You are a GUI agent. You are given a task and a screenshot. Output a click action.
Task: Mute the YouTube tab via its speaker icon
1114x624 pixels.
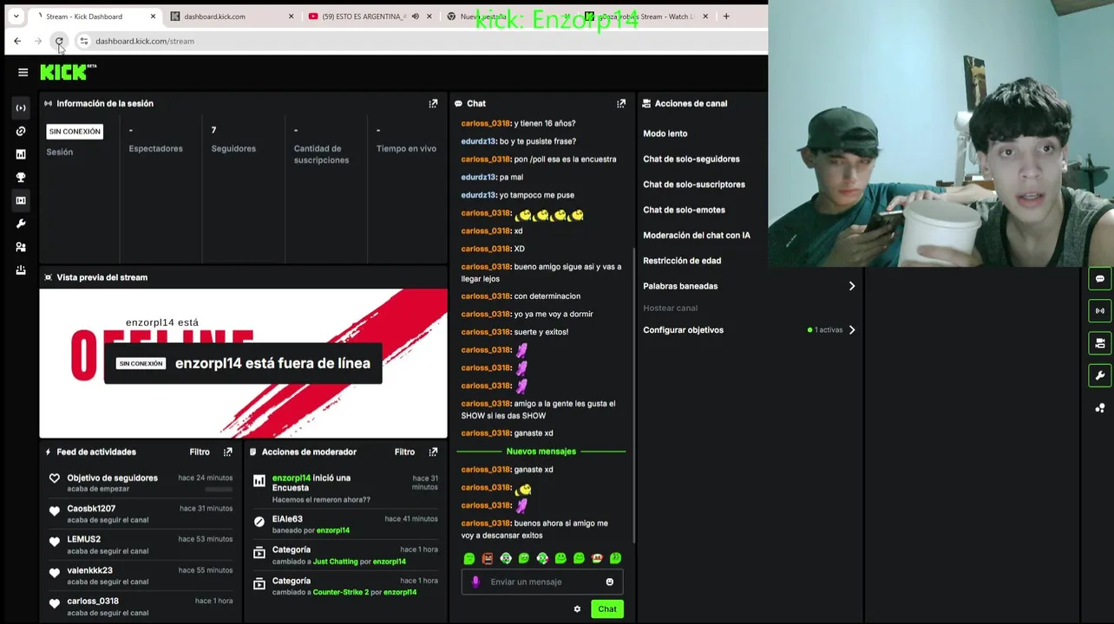416,16
